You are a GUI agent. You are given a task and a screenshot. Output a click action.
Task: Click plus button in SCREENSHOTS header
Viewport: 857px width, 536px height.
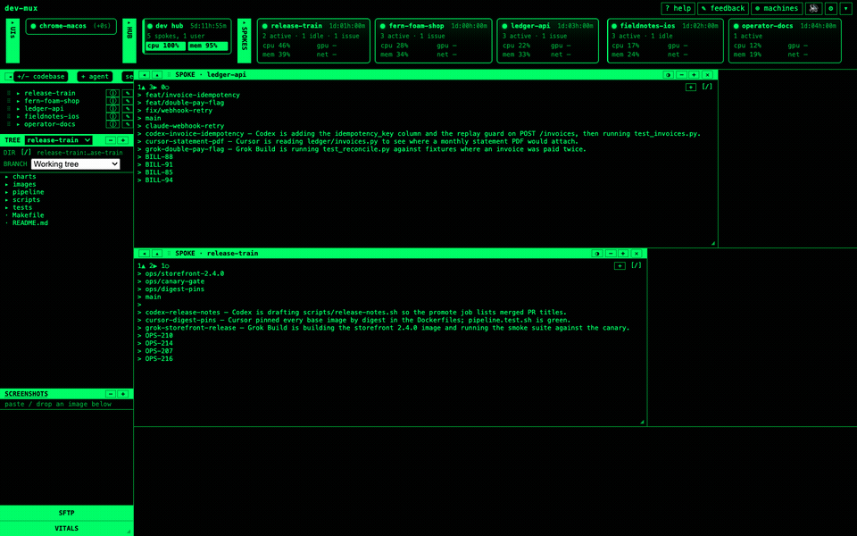(x=123, y=394)
